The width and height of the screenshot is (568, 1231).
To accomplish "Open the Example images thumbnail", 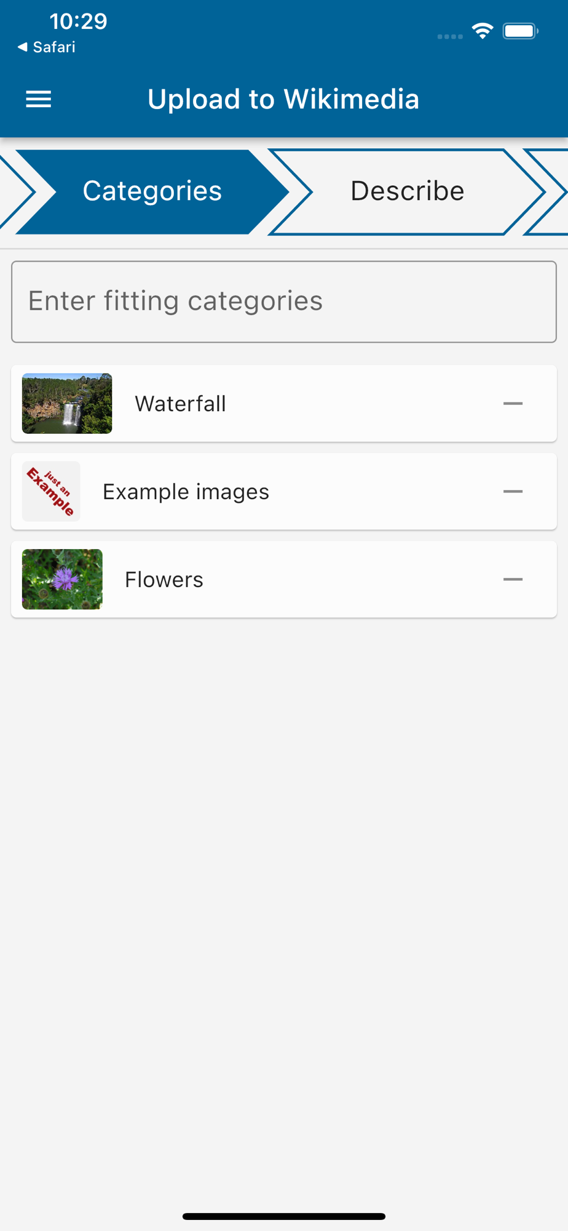I will click(51, 492).
